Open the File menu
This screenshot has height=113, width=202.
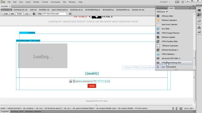click(9, 2)
